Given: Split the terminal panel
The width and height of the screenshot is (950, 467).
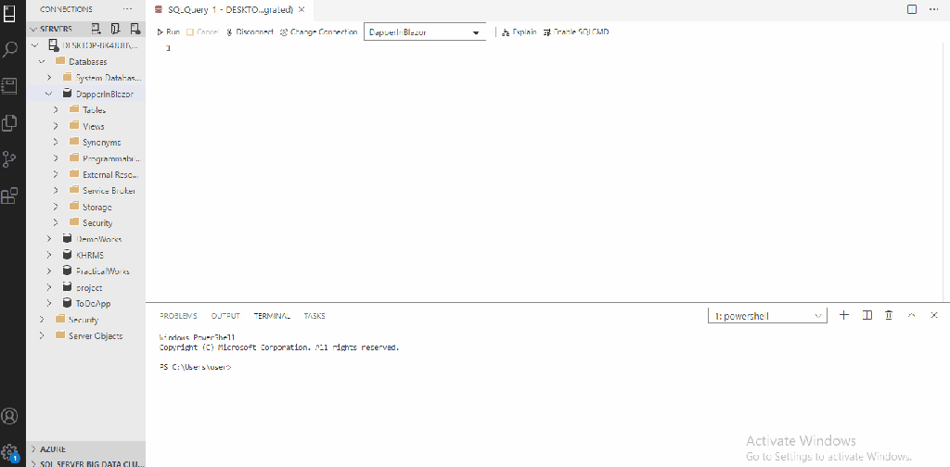Looking at the screenshot, I should tap(867, 315).
